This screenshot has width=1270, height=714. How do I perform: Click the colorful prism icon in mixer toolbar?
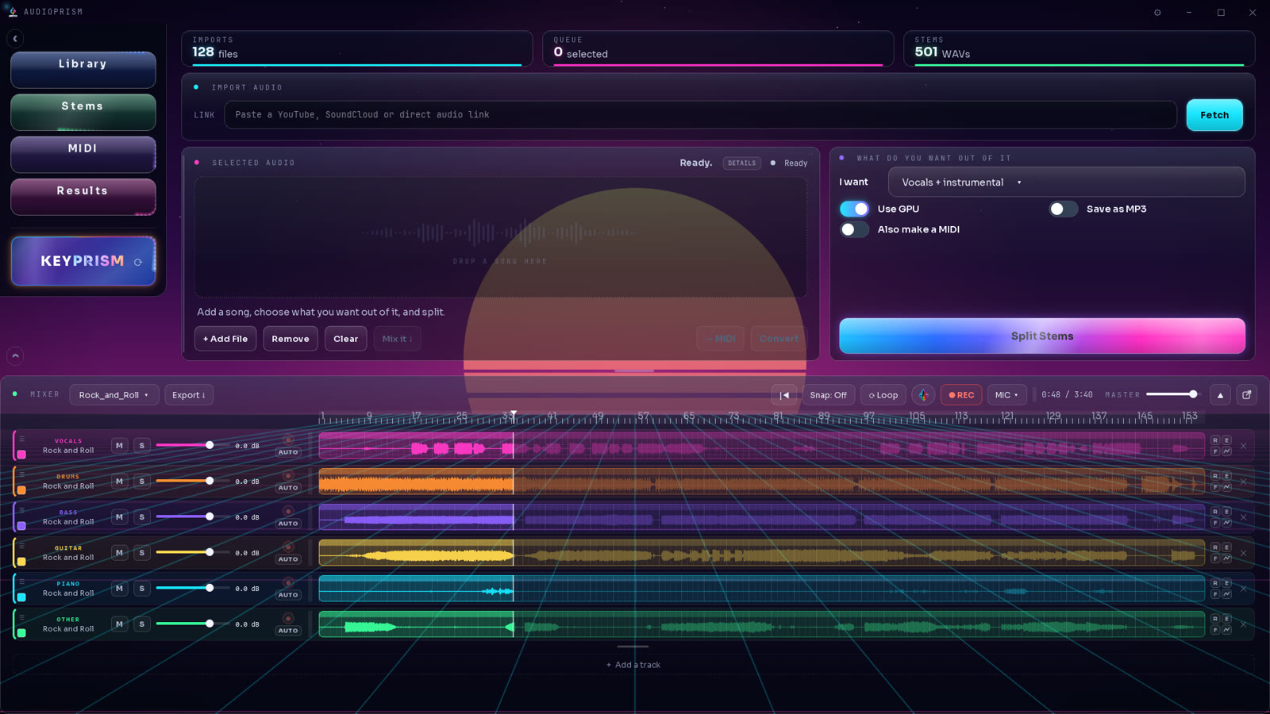[x=923, y=395]
